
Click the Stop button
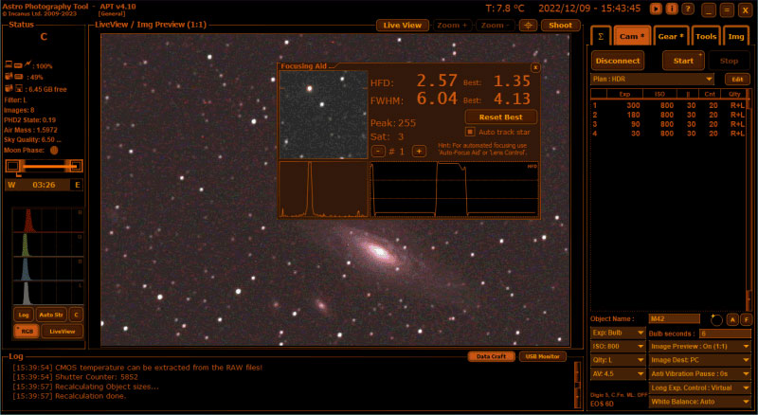click(x=729, y=61)
